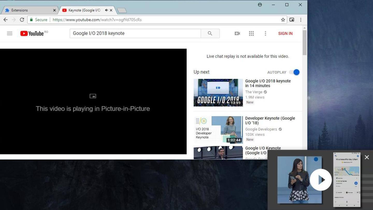
Task: Click the browser forward arrow
Action: (14, 20)
